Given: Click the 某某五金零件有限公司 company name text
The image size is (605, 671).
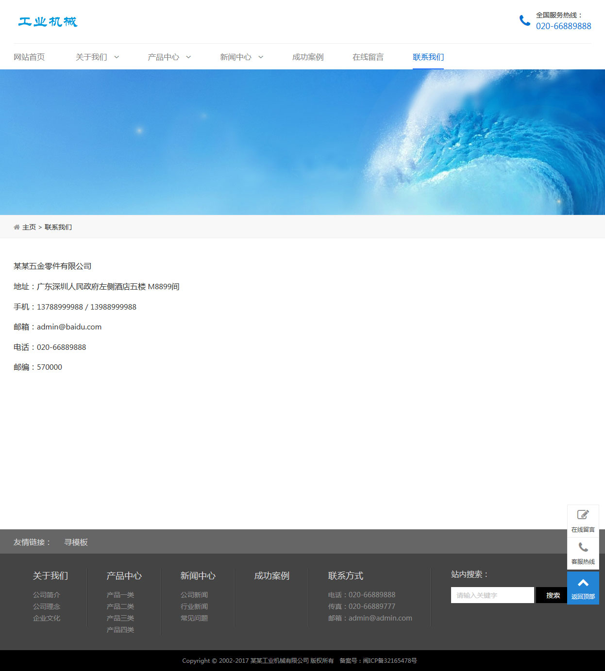Looking at the screenshot, I should pos(52,266).
